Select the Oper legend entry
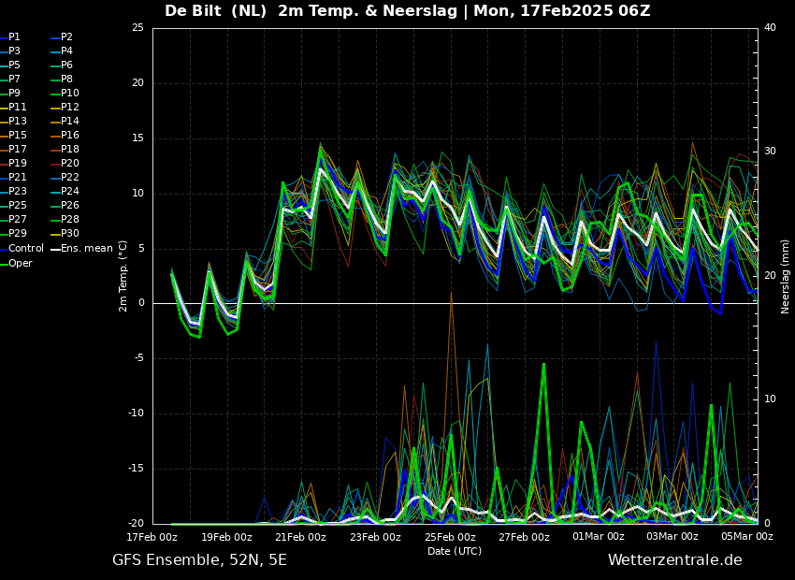The width and height of the screenshot is (795, 580). coord(16,263)
